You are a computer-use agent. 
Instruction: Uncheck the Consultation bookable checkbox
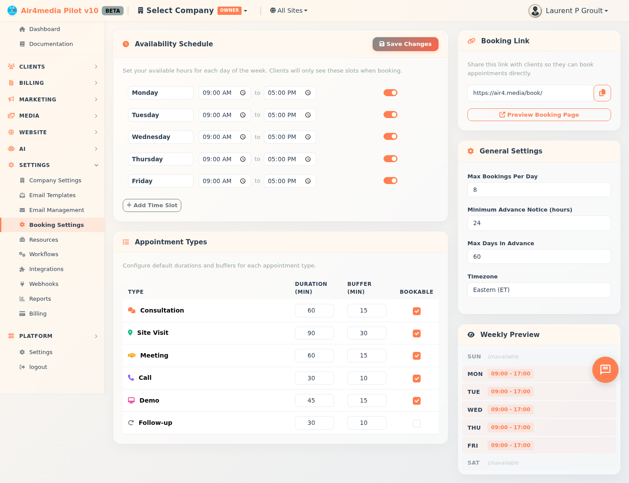pyautogui.click(x=417, y=311)
